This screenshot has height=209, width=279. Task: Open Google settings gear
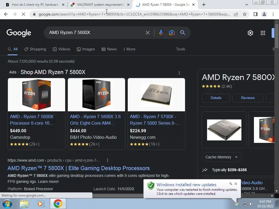tap(250, 33)
